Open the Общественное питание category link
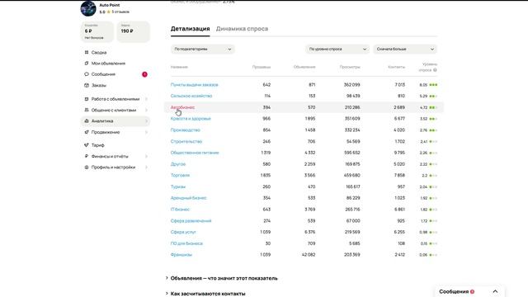The height and width of the screenshot is (297, 528). 195,153
